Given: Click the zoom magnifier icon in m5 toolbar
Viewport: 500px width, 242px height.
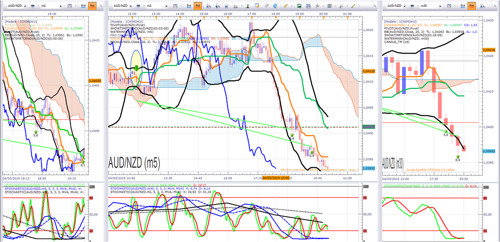Looking at the screenshot, I should 235,6.
